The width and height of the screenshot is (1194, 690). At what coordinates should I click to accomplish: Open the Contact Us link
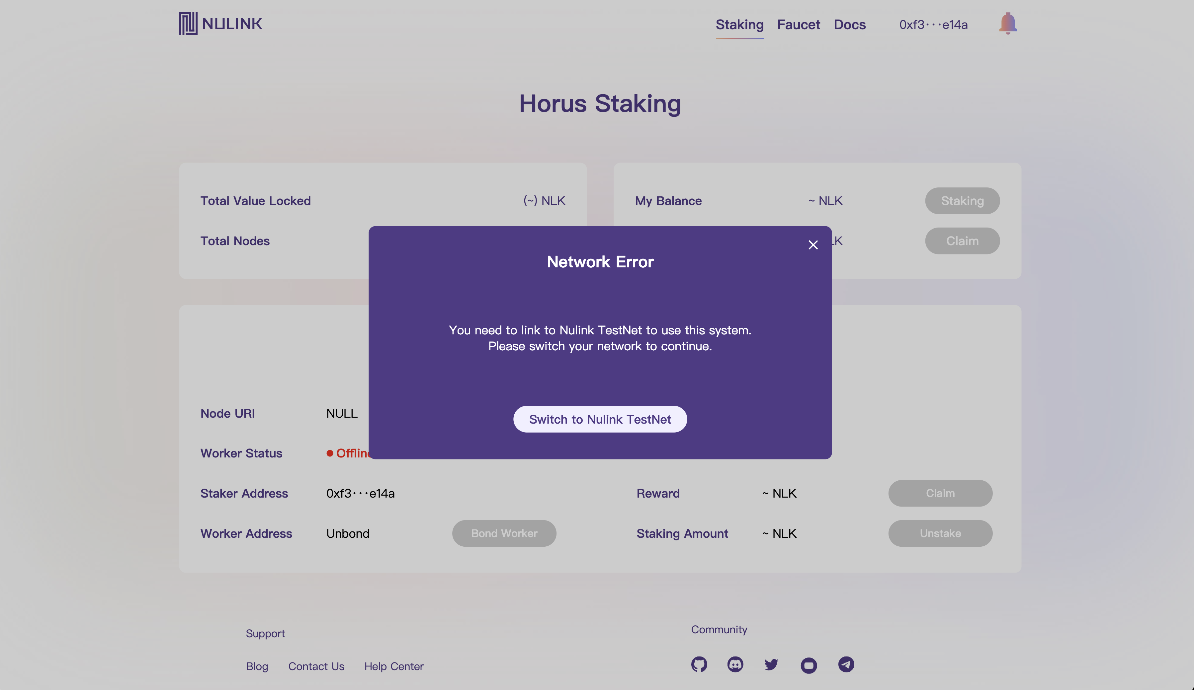click(316, 666)
